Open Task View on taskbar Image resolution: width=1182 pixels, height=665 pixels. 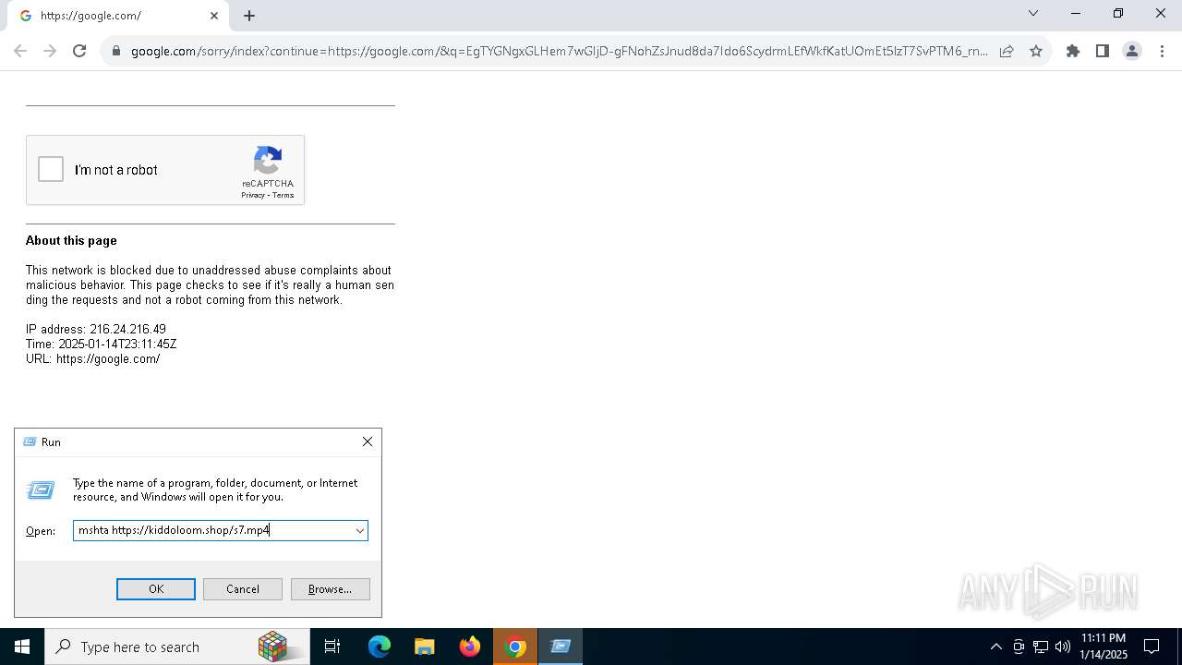332,647
